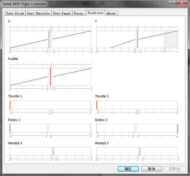Click Rotary 2 right-of-center deadzone thumb
The width and height of the screenshot is (190, 176).
point(138,135)
